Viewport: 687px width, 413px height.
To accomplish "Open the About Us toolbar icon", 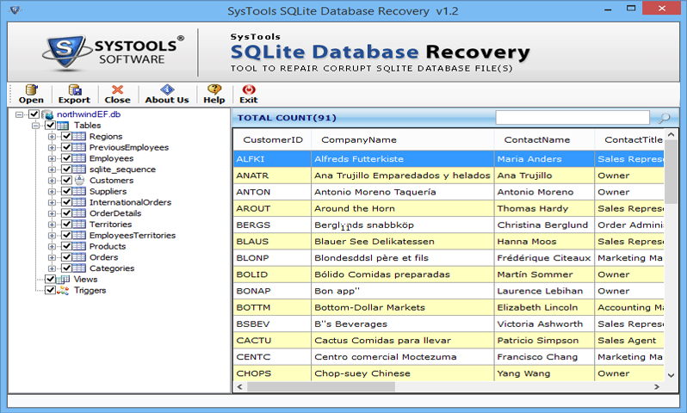I will tap(167, 89).
